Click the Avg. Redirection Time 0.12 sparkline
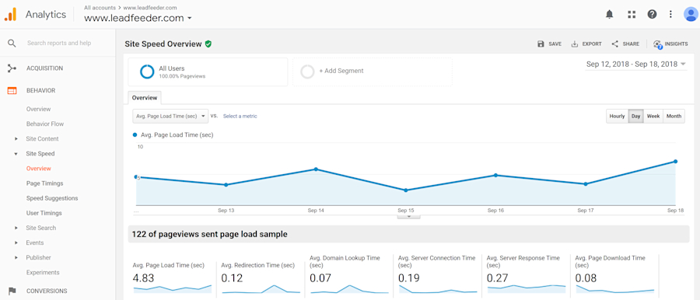Image resolution: width=700 pixels, height=300 pixels. point(261,289)
